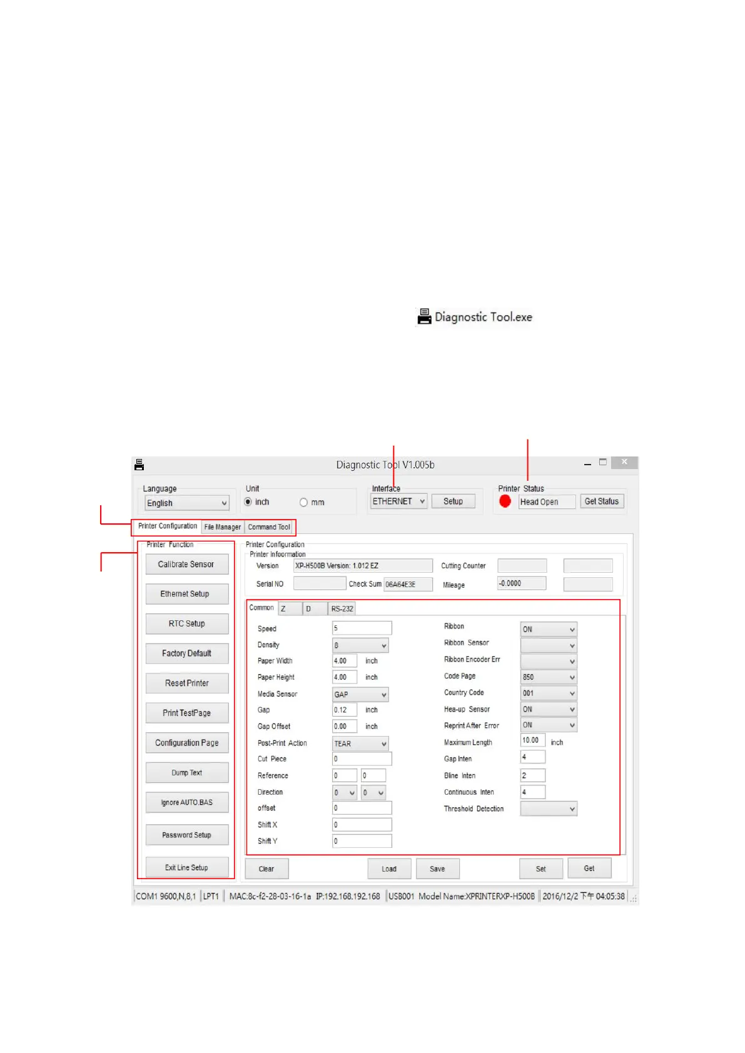Click the interface Setup button
This screenshot has height=1053, width=745.
tap(453, 501)
